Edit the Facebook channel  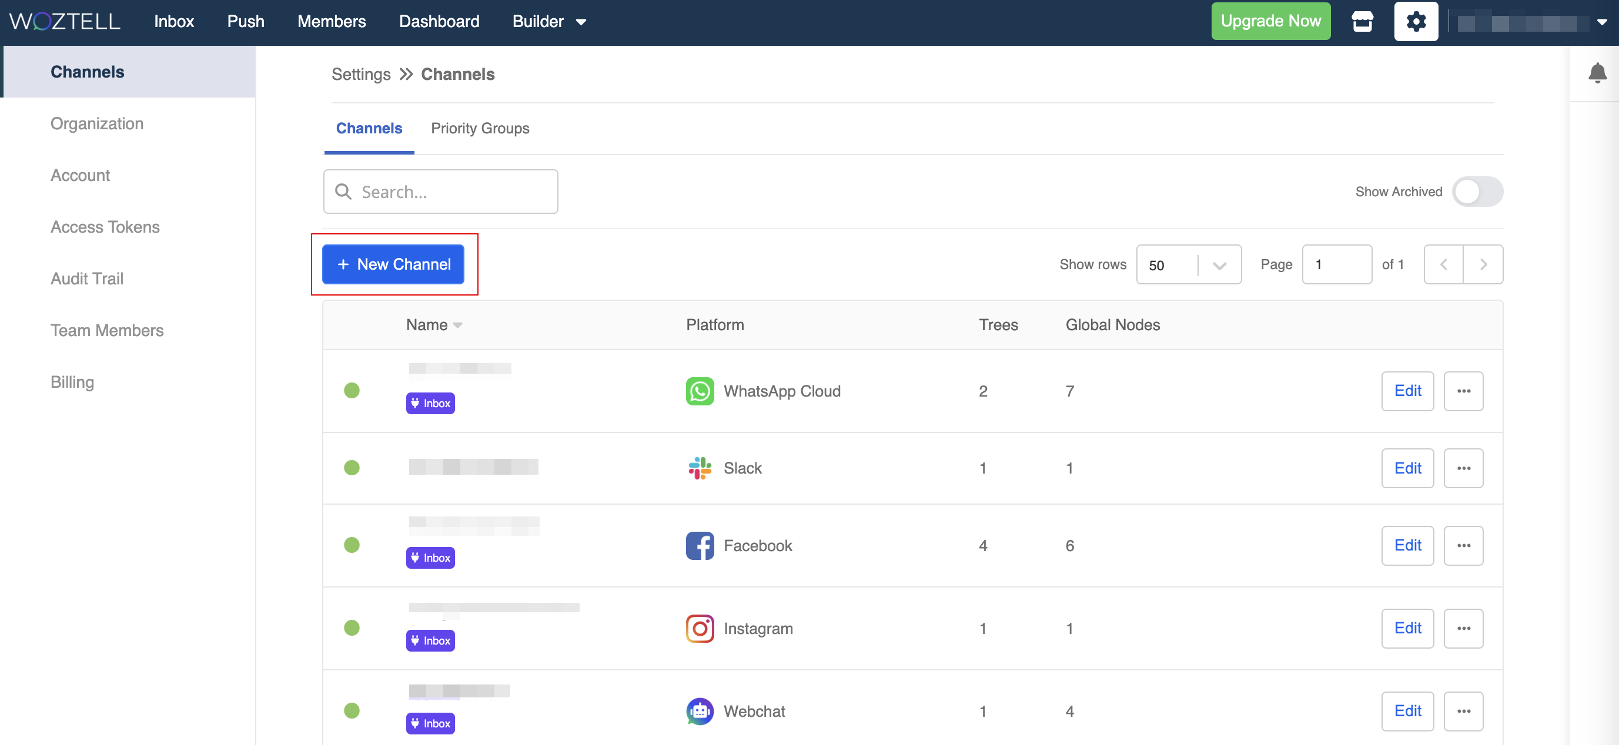[x=1407, y=545]
